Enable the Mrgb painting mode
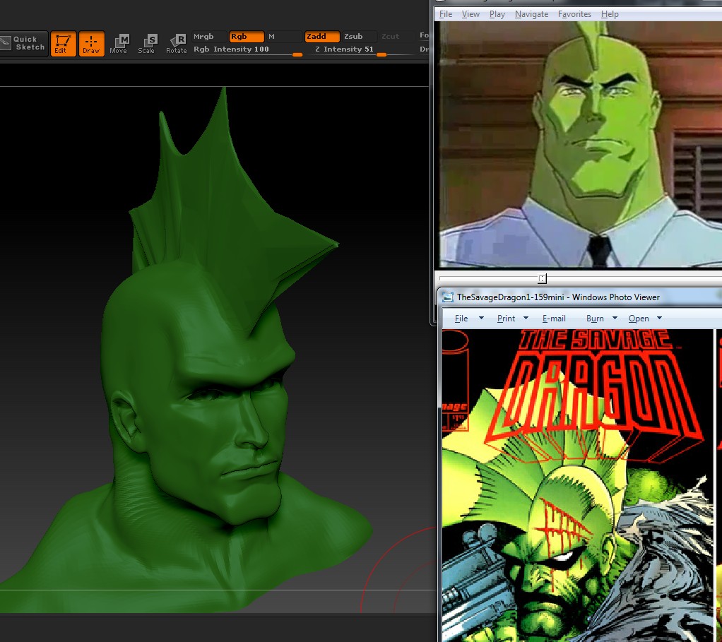 203,37
